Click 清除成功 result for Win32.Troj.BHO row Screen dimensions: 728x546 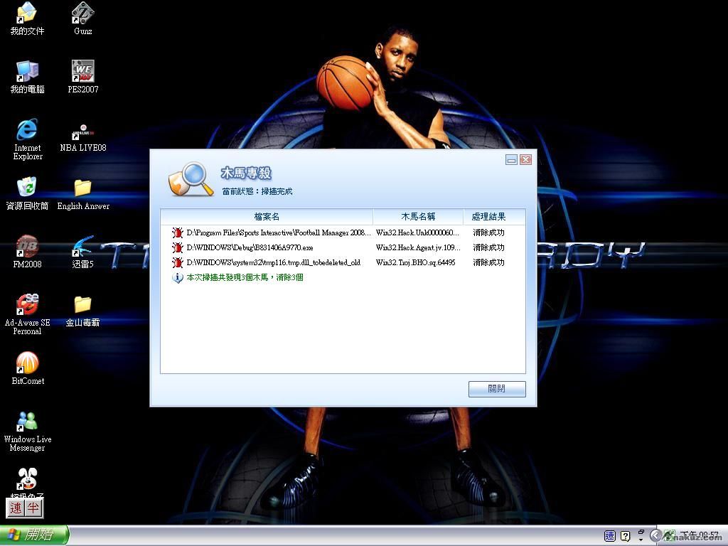tap(488, 262)
